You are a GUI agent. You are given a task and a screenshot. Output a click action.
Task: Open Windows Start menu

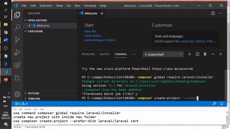pyautogui.click(x=6, y=3)
